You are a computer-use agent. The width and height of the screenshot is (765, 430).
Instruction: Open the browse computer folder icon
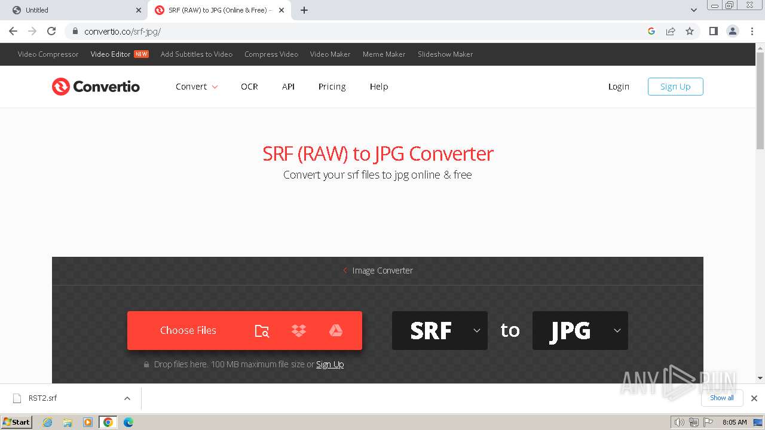(262, 330)
